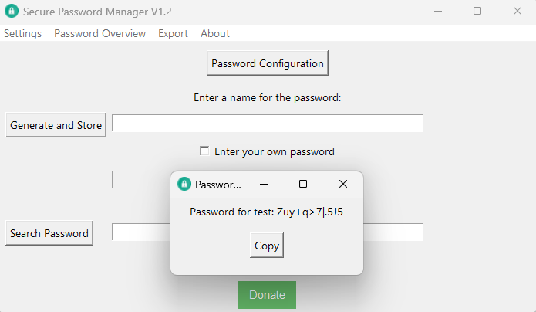Click the green Donate button
Viewport: 536px width, 312px height.
tap(267, 295)
